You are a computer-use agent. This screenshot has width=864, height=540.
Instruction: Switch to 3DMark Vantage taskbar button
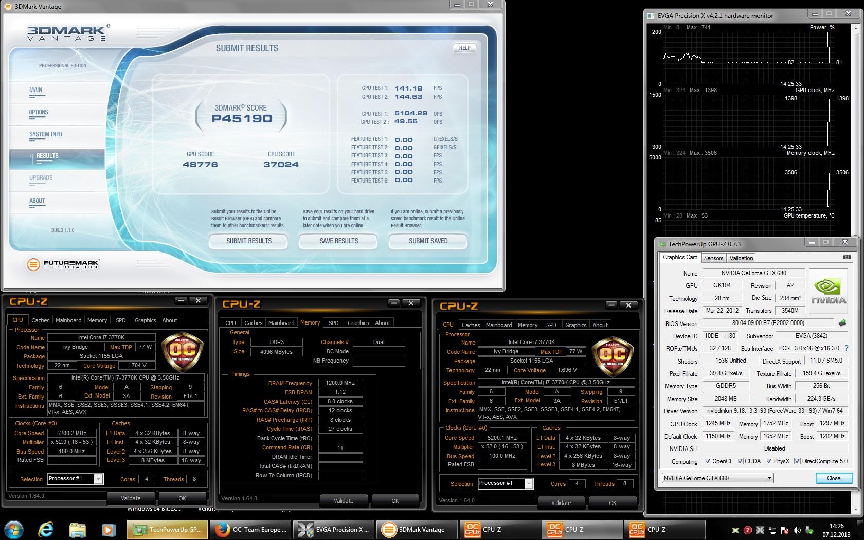(x=418, y=529)
